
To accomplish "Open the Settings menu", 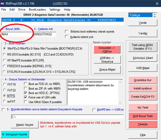I will (55, 10).
